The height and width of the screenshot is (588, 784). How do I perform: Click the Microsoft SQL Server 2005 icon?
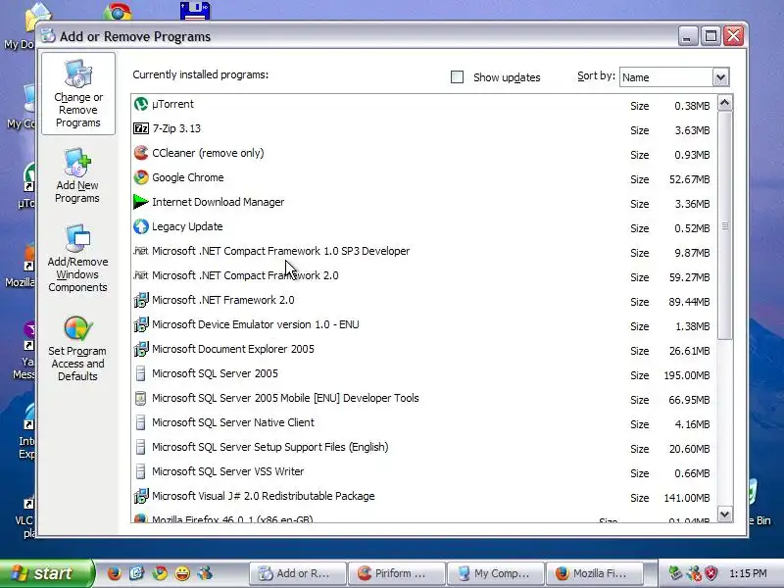tap(141, 373)
